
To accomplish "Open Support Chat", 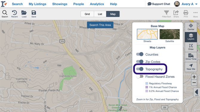I will [x=159, y=4].
